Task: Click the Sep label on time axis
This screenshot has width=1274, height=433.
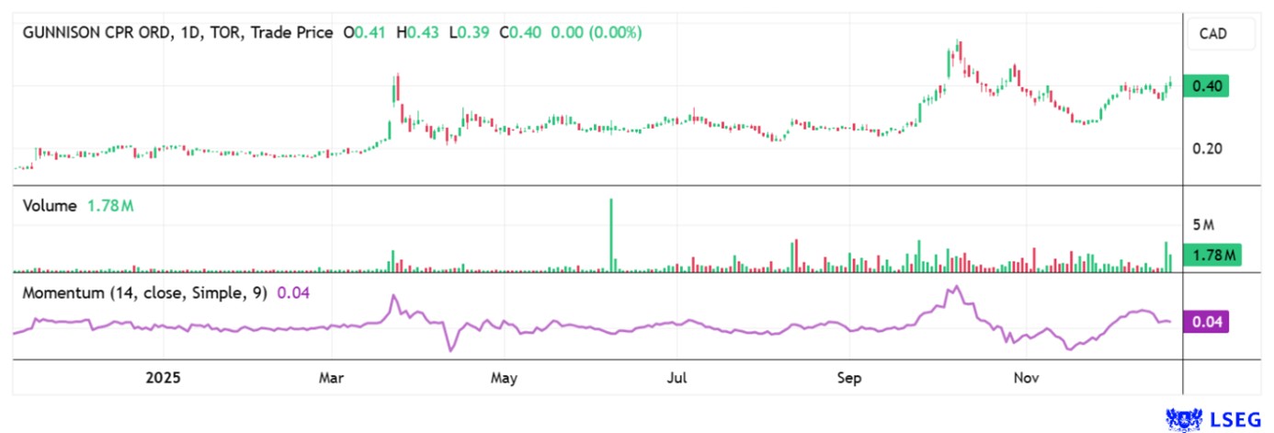Action: [849, 378]
